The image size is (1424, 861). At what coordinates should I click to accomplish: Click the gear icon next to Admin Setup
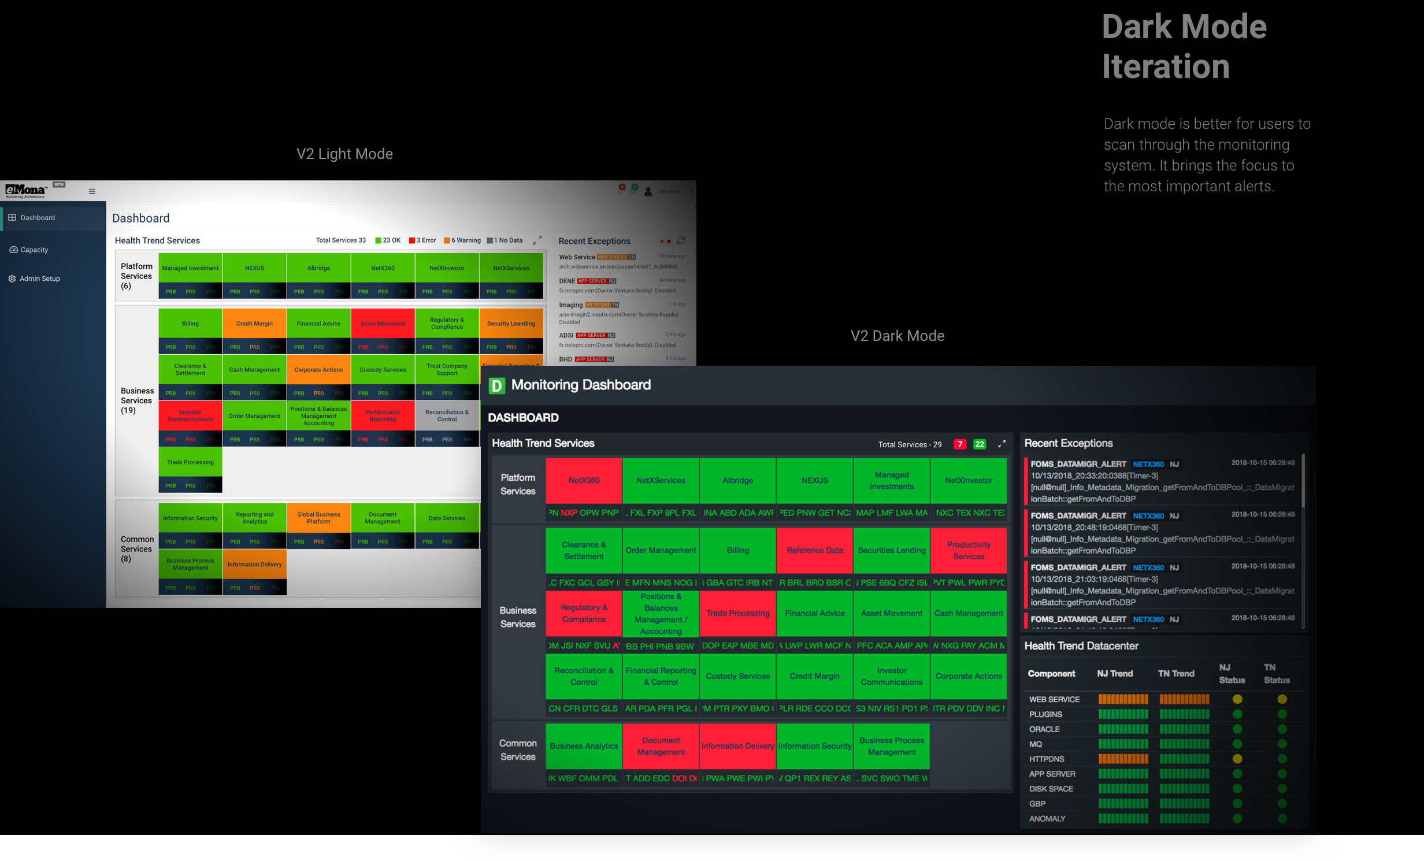tap(12, 279)
